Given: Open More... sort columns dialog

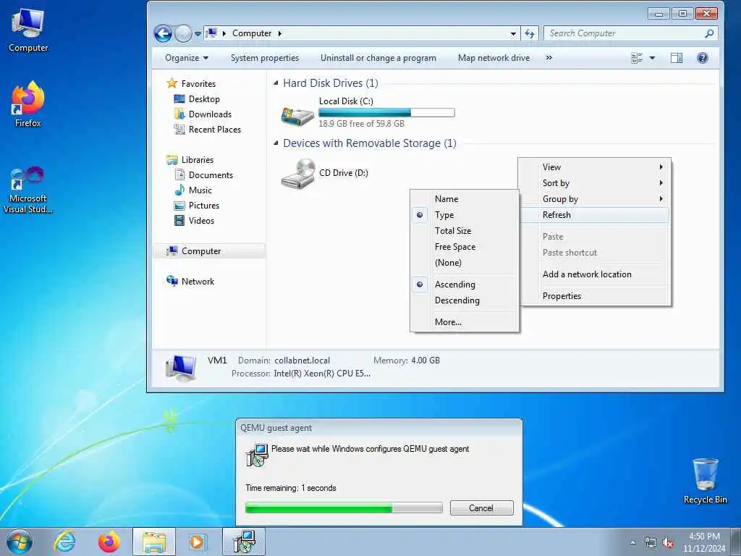Looking at the screenshot, I should pyautogui.click(x=465, y=322).
